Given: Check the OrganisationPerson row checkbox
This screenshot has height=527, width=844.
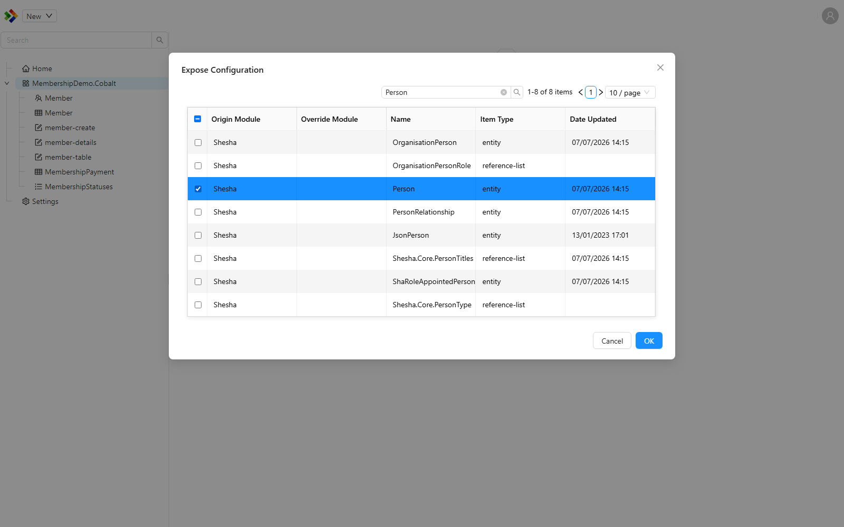Looking at the screenshot, I should click(198, 142).
